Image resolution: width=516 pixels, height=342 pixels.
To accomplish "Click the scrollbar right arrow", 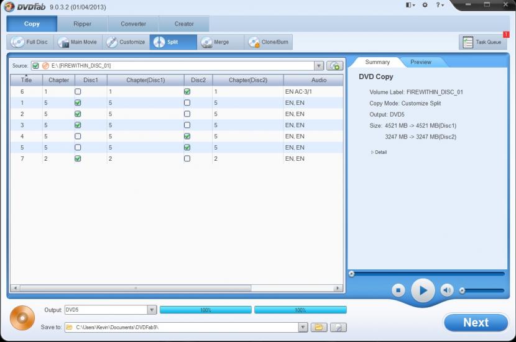I will pyautogui.click(x=338, y=288).
